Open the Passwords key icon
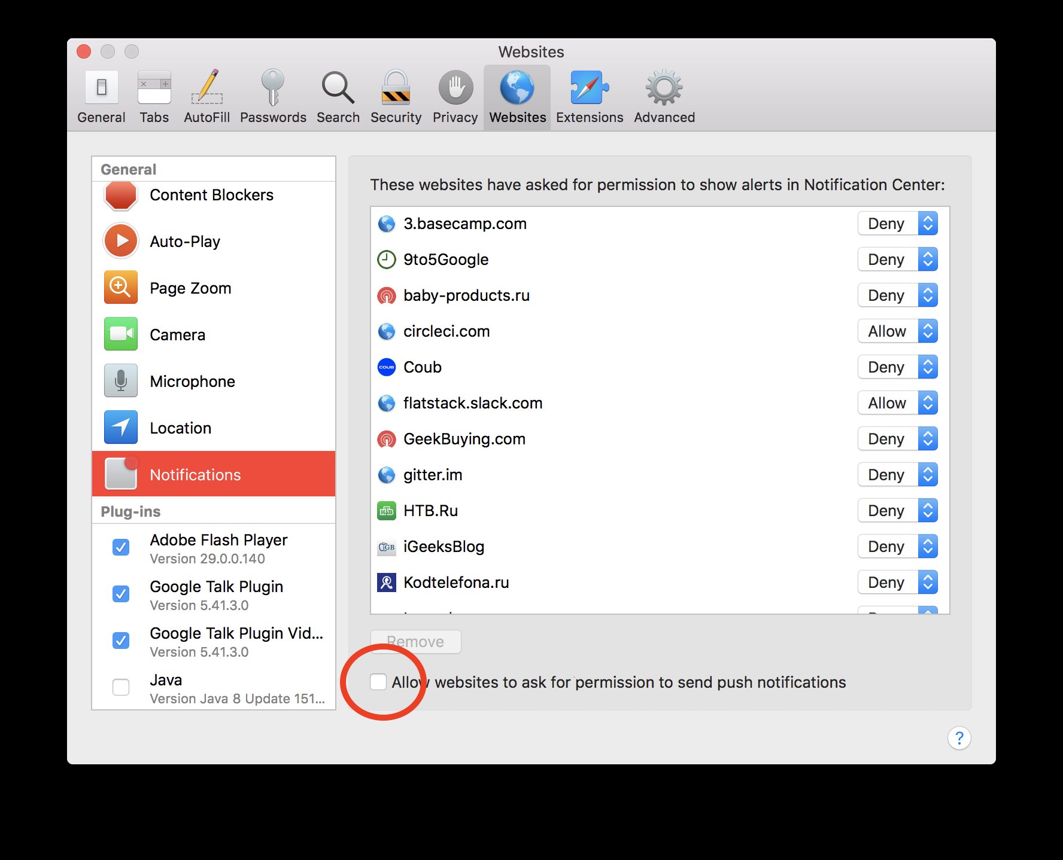The width and height of the screenshot is (1063, 860). pos(272,87)
